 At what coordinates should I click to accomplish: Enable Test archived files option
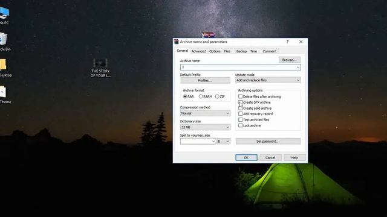point(241,119)
